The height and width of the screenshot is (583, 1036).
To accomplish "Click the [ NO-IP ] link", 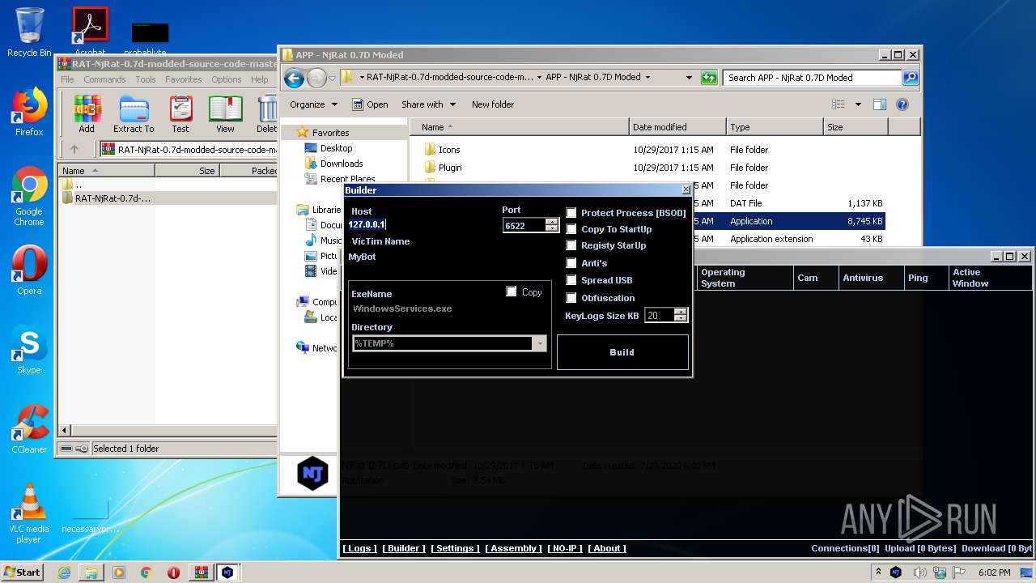I will pos(564,548).
